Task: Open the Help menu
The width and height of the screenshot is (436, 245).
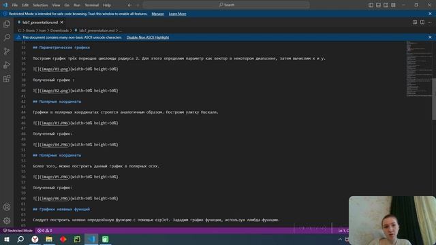Action: coord(107,5)
